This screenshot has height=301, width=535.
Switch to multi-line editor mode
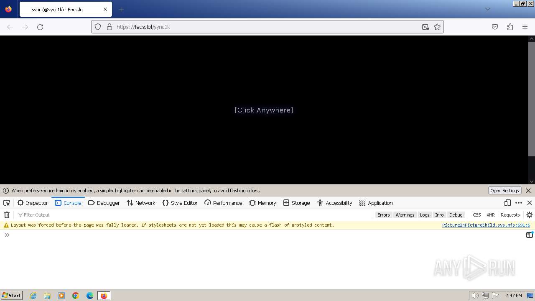pyautogui.click(x=529, y=235)
